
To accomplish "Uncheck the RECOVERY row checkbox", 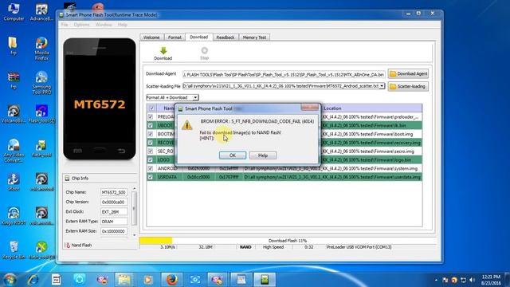I will tap(151, 143).
